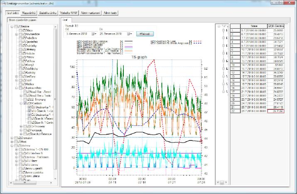The image size is (297, 194).
Task: Collapse the Teplice město tree node
Action: pyautogui.click(x=17, y=88)
